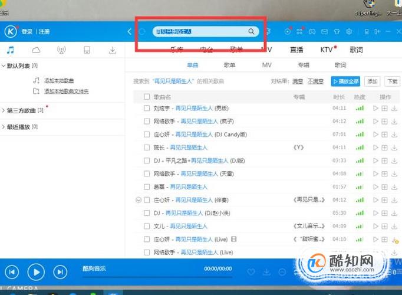The image size is (402, 295).
Task: Switch to the top 歌词 tab
Action: tap(357, 50)
